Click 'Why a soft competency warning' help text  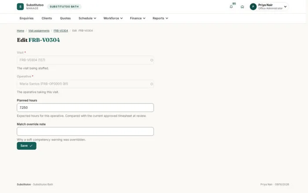pyautogui.click(x=51, y=140)
